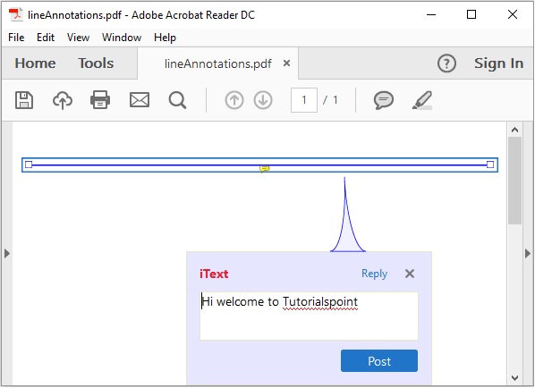Viewport: 535px width, 388px height.
Task: Close the lineAnnotations.pdf tab
Action: pos(286,63)
